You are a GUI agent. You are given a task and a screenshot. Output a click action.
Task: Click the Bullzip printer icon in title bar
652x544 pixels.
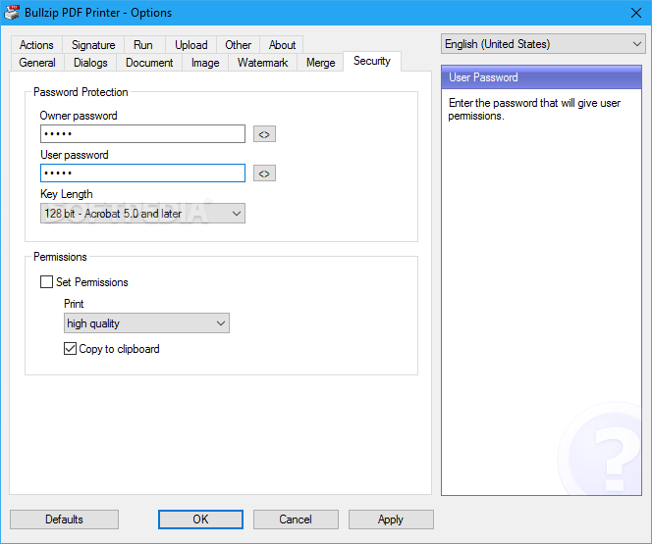point(12,13)
